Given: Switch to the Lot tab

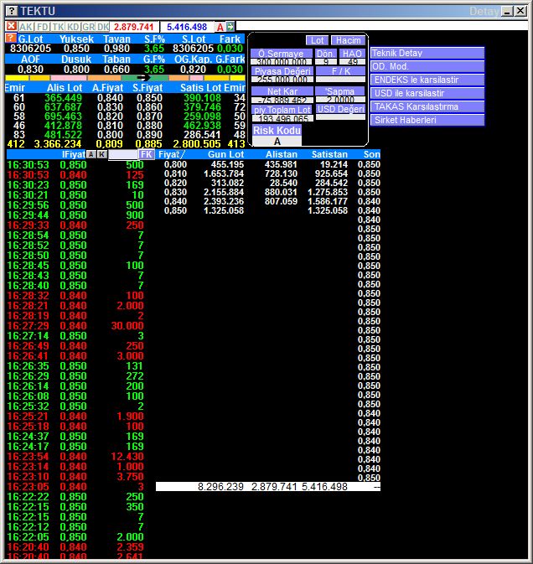Looking at the screenshot, I should tap(318, 40).
